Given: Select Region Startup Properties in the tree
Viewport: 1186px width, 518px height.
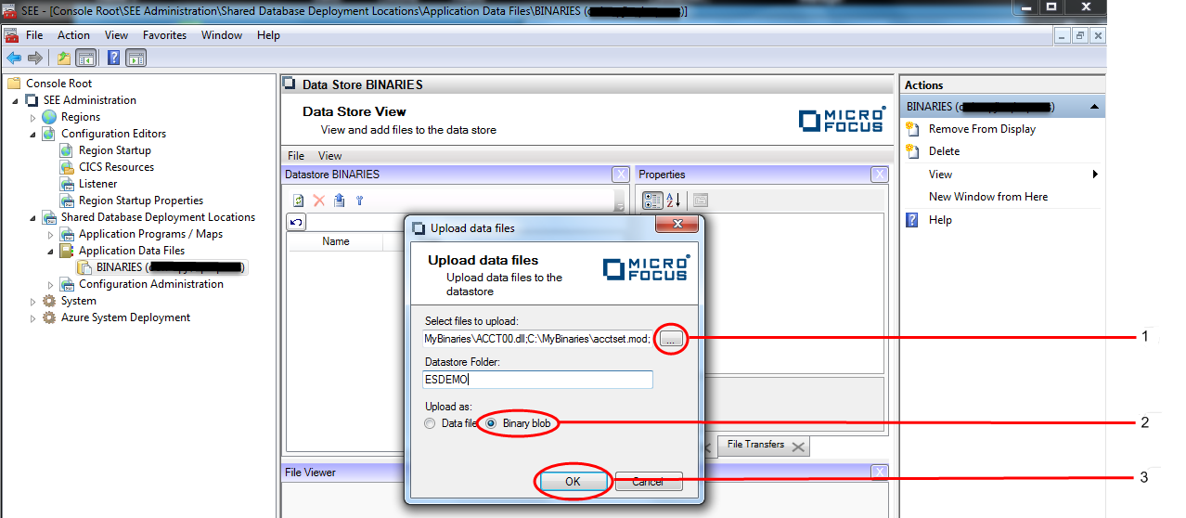Looking at the screenshot, I should tap(141, 201).
